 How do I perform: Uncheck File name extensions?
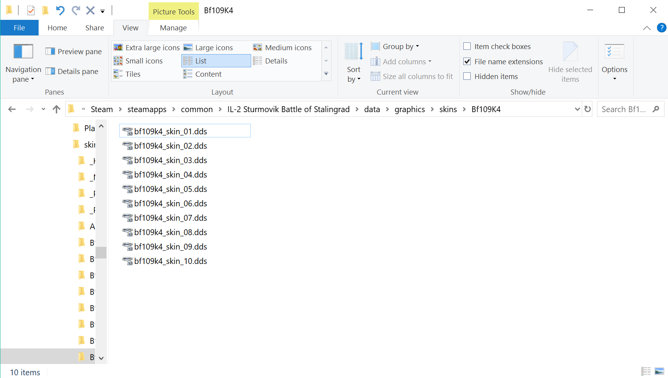tap(467, 62)
